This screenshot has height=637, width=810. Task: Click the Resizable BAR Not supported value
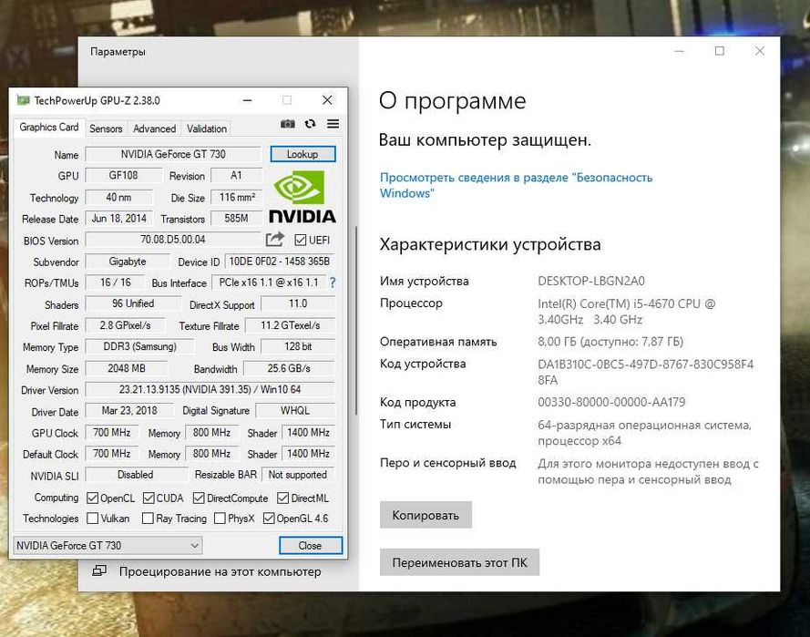298,475
